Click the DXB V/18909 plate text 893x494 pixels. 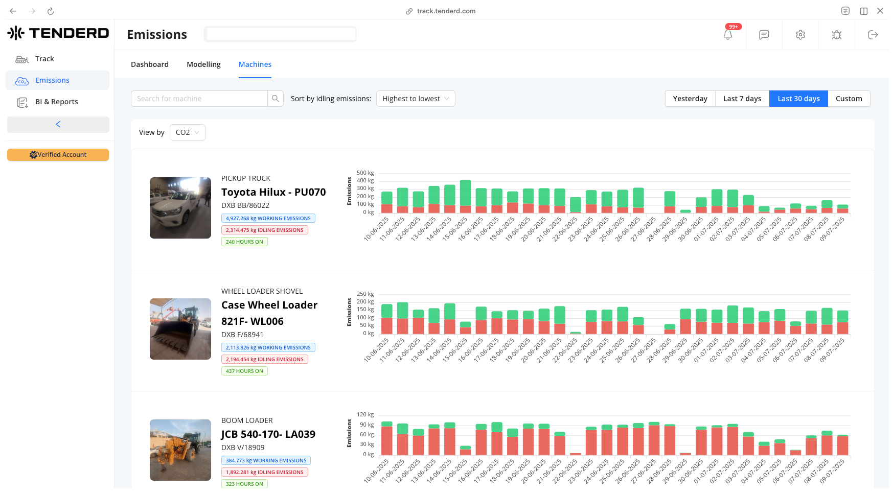[x=243, y=448]
